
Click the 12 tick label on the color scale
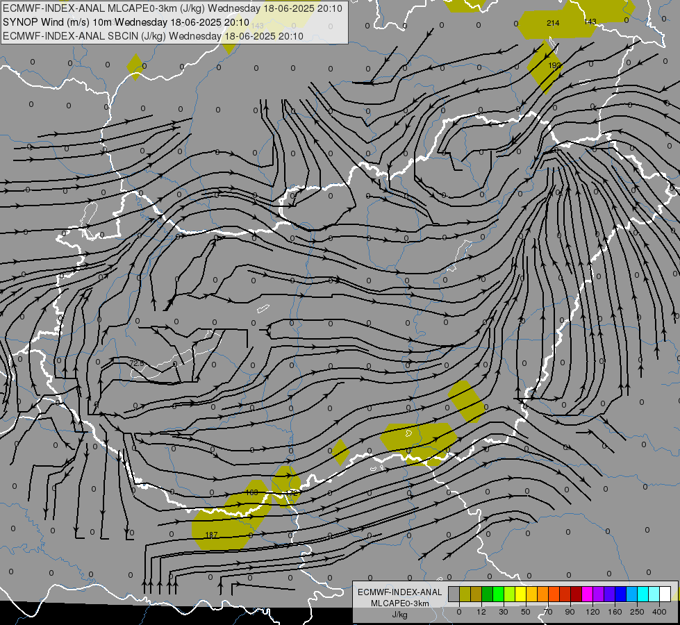pos(481,612)
